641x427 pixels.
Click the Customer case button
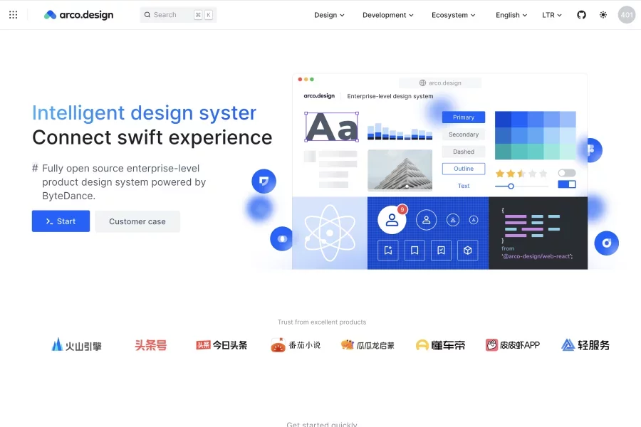point(137,221)
